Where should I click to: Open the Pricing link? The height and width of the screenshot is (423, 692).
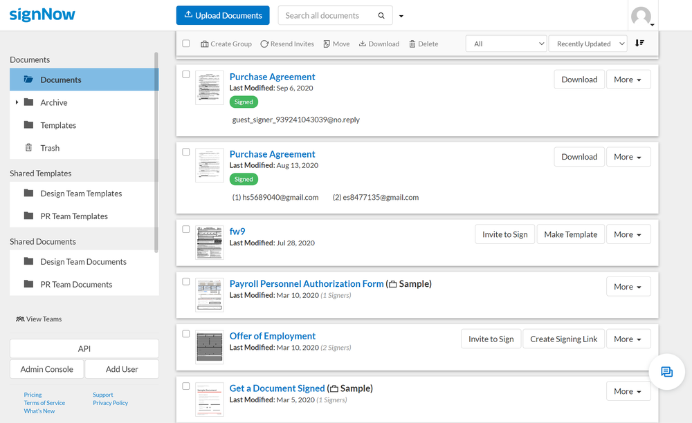(x=33, y=395)
